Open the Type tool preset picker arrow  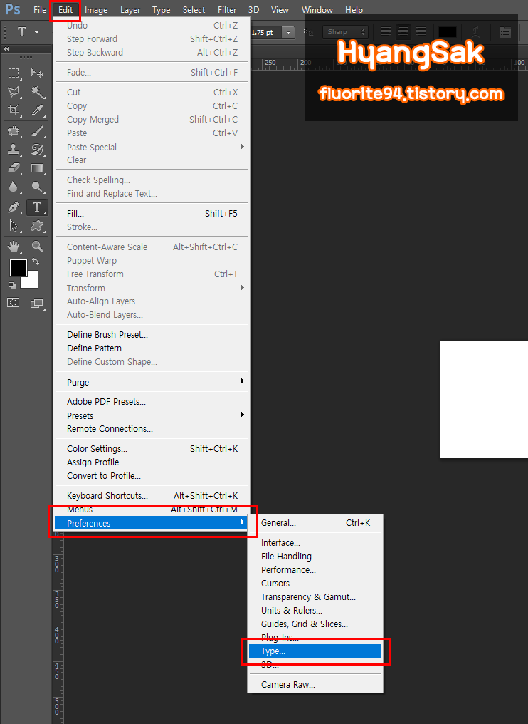pos(36,32)
